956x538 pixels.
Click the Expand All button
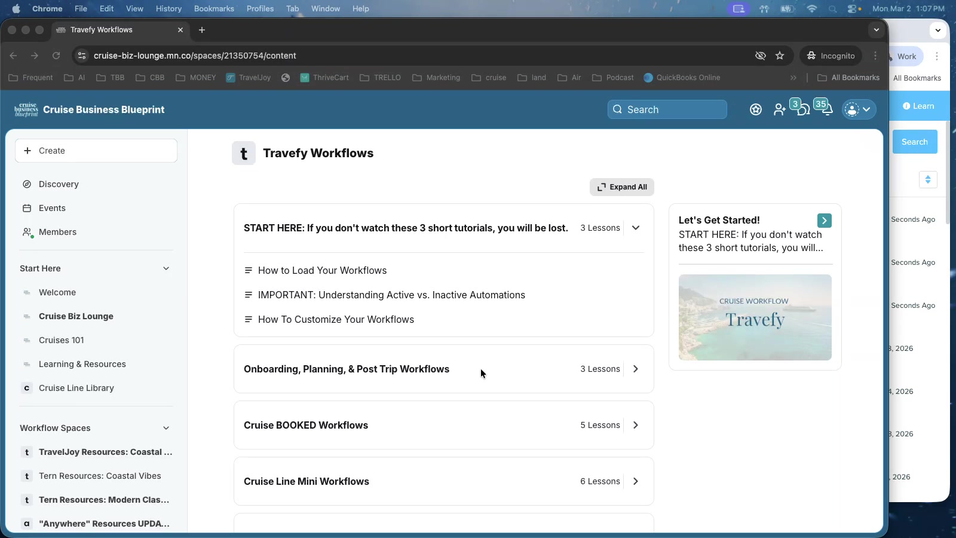coord(622,187)
